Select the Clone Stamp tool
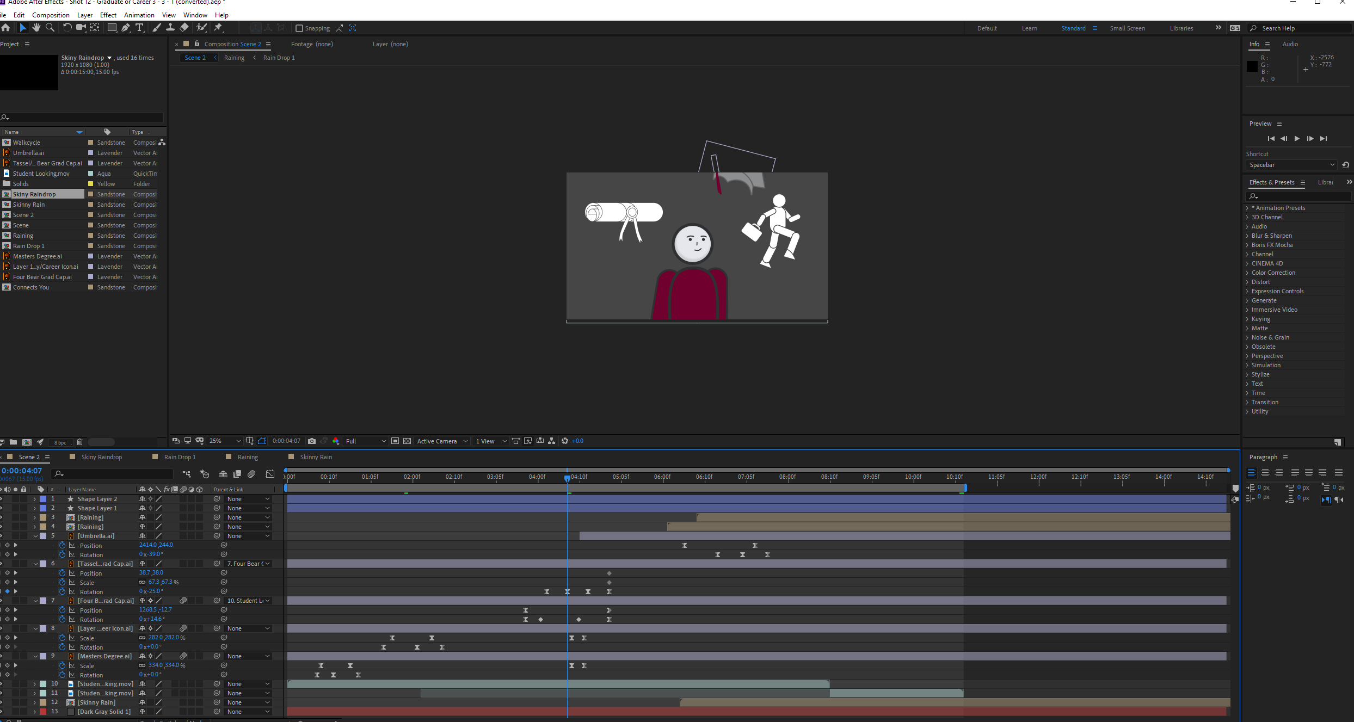 pos(170,28)
